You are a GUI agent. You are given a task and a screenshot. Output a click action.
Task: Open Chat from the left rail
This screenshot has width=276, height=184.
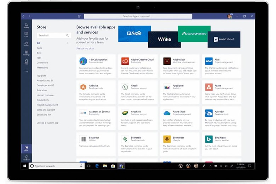(26, 34)
